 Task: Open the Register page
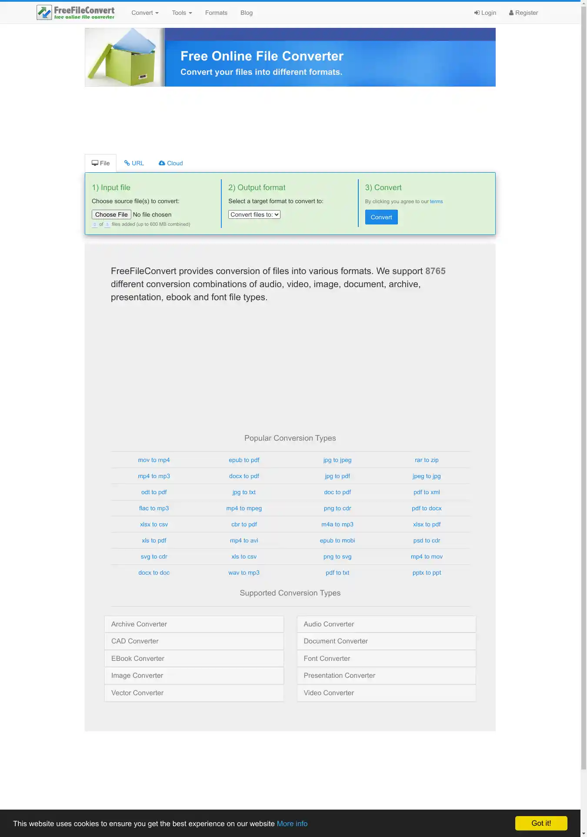524,13
